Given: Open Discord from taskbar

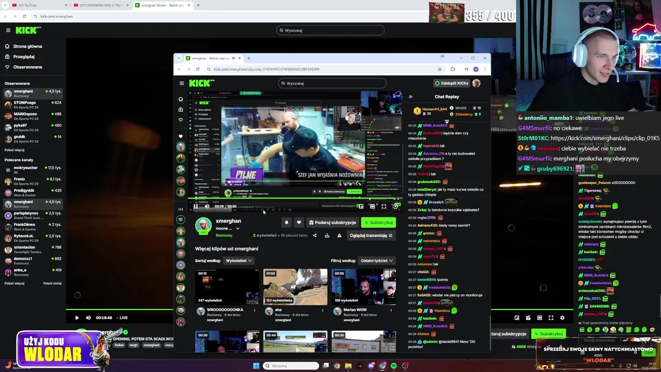Looking at the screenshot, I should (x=371, y=366).
